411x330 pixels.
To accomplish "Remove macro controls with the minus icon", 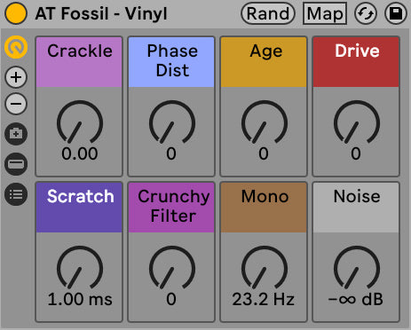I will pyautogui.click(x=16, y=104).
